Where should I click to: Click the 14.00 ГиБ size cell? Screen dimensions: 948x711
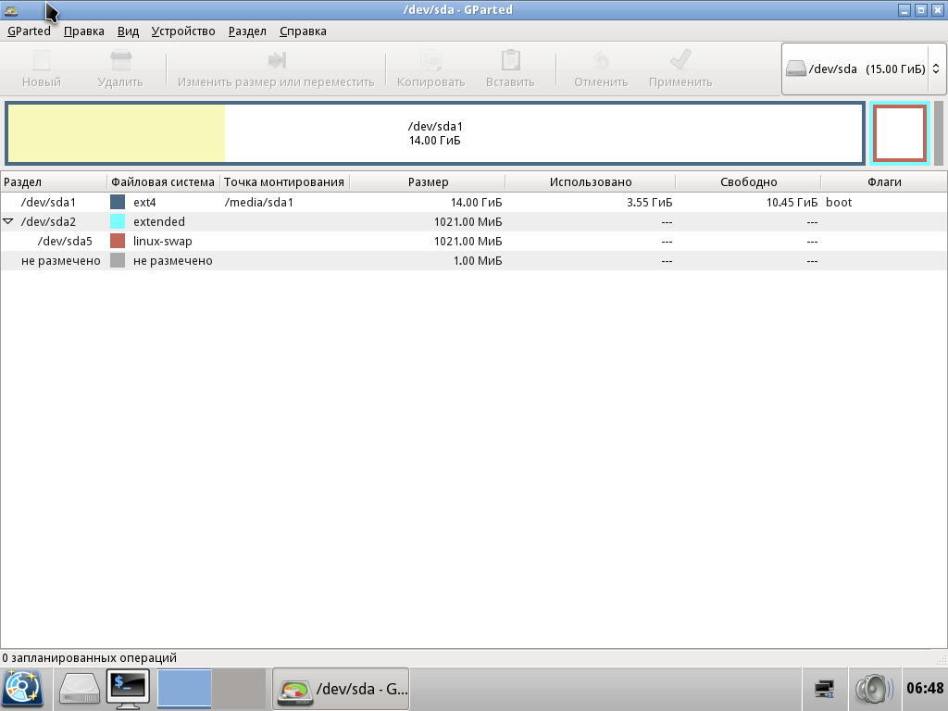[477, 203]
